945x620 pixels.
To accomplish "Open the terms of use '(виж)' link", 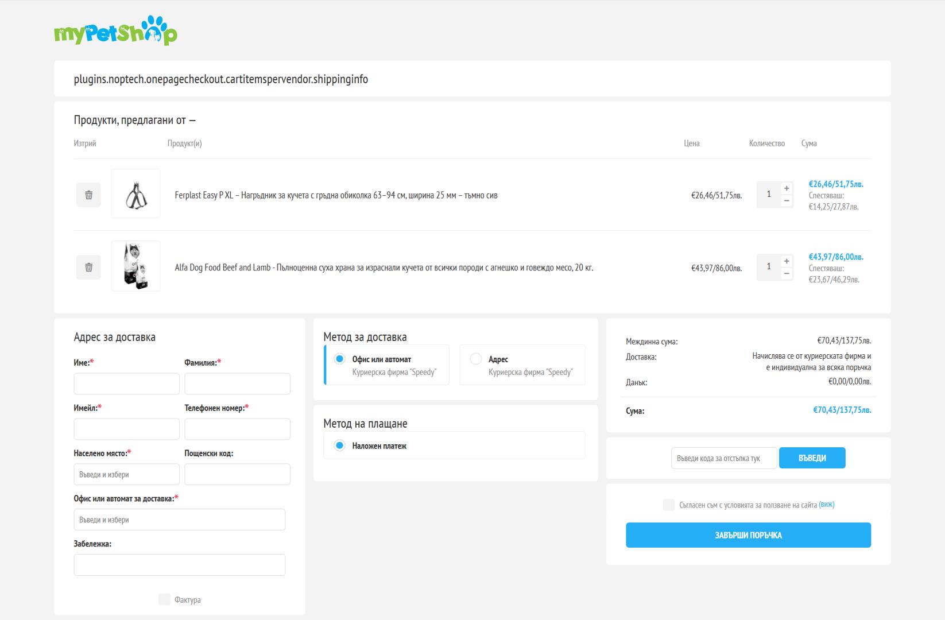I will pos(826,505).
